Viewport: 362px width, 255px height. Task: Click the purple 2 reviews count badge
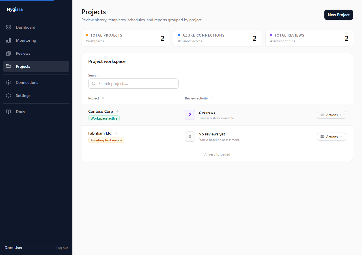coord(190,115)
